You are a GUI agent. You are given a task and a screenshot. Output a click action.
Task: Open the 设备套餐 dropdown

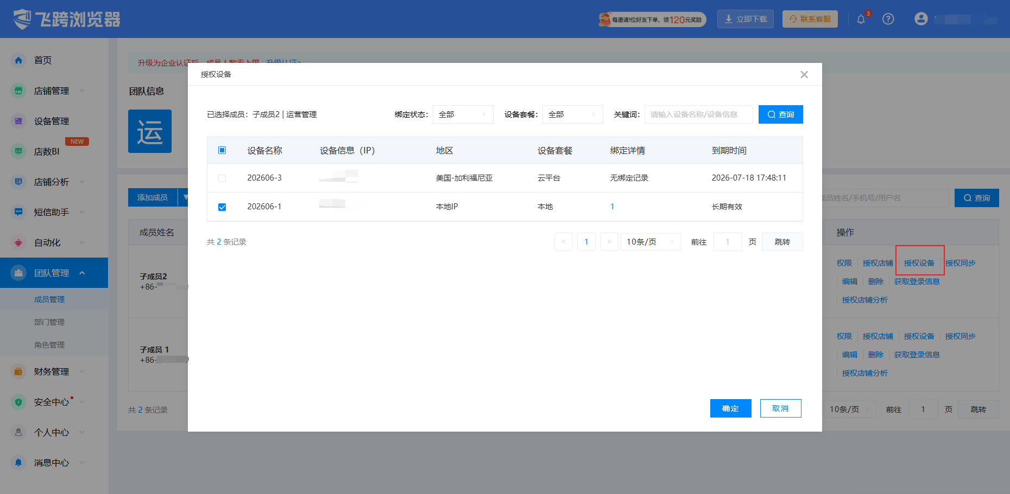click(x=572, y=114)
